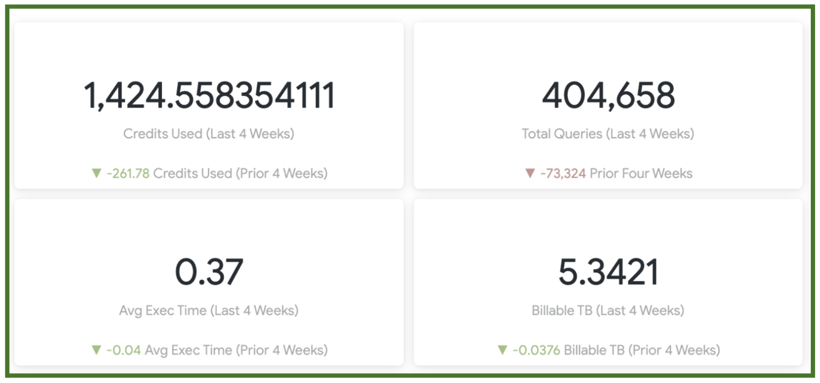Click the Credits Used (Last 4 Weeks) title
Image resolution: width=820 pixels, height=383 pixels.
pyautogui.click(x=209, y=133)
